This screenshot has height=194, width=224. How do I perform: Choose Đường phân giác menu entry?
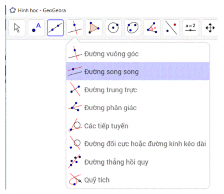138,107
